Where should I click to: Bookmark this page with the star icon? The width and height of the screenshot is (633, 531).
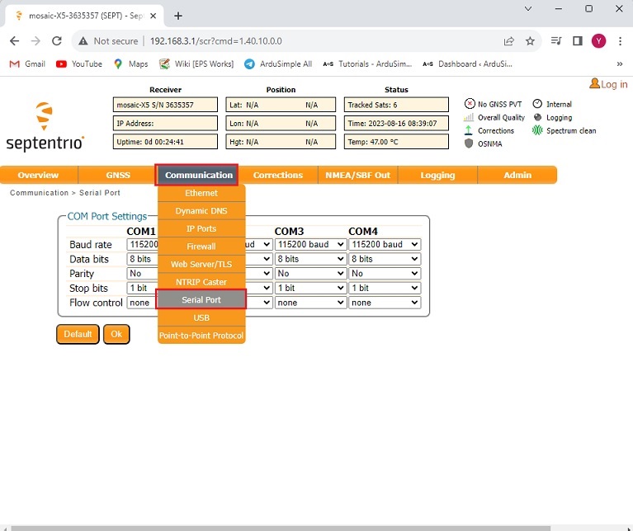click(530, 40)
